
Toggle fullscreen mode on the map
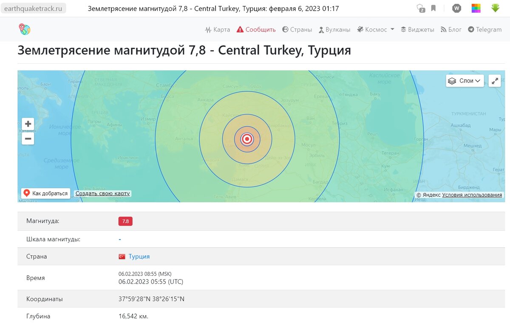tap(494, 81)
